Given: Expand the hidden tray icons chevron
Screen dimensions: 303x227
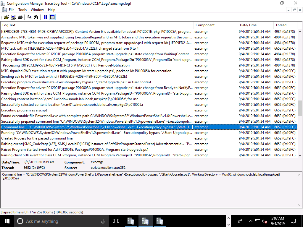Looking at the screenshot, I should click(x=250, y=221).
